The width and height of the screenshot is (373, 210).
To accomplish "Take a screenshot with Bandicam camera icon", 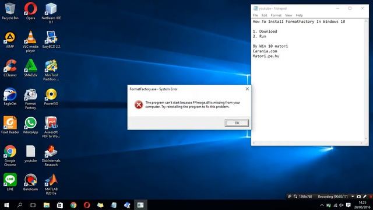I will point(359,197).
